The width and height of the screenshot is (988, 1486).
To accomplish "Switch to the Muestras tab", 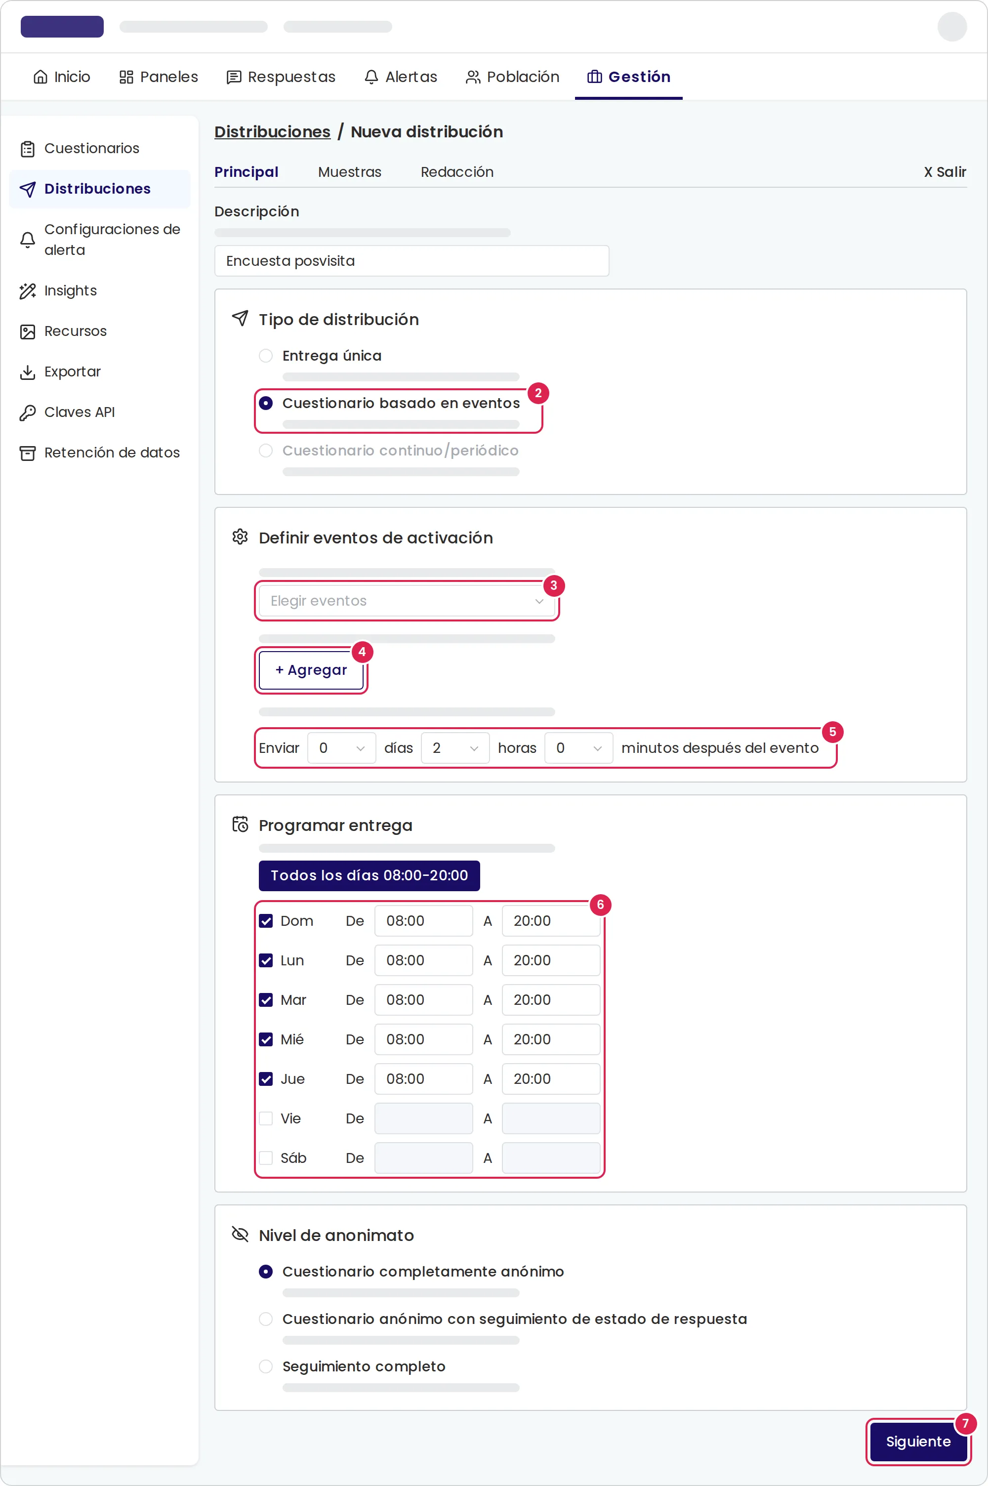I will (350, 172).
